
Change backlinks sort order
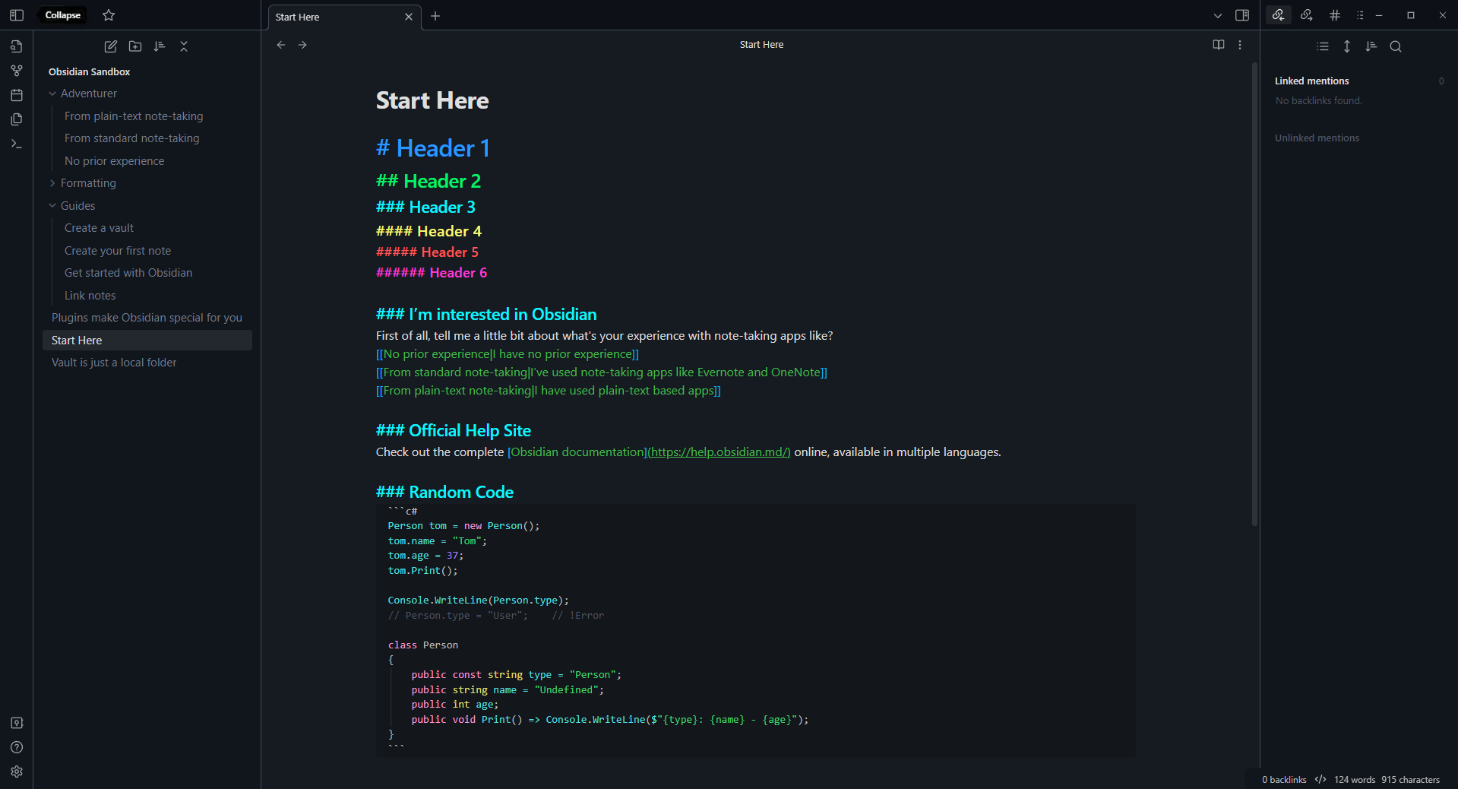point(1371,46)
